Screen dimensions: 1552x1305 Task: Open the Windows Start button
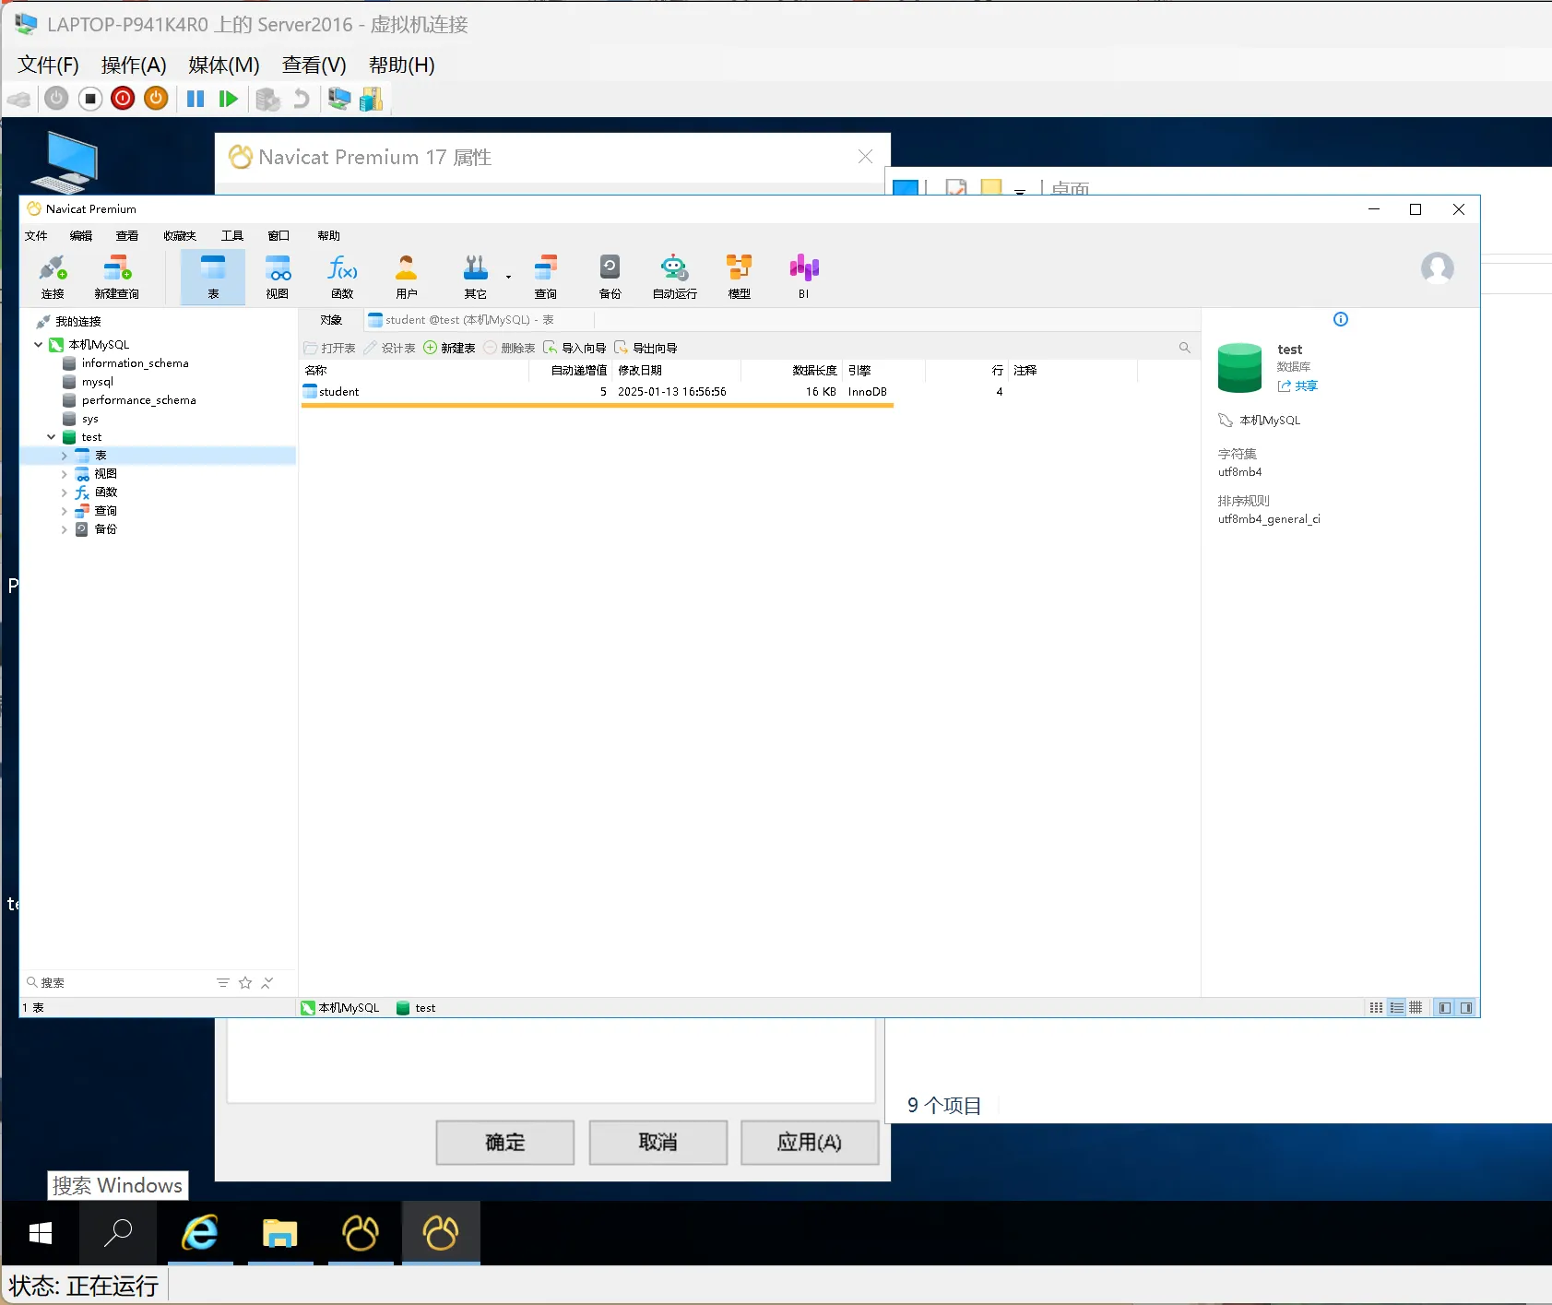tap(41, 1233)
